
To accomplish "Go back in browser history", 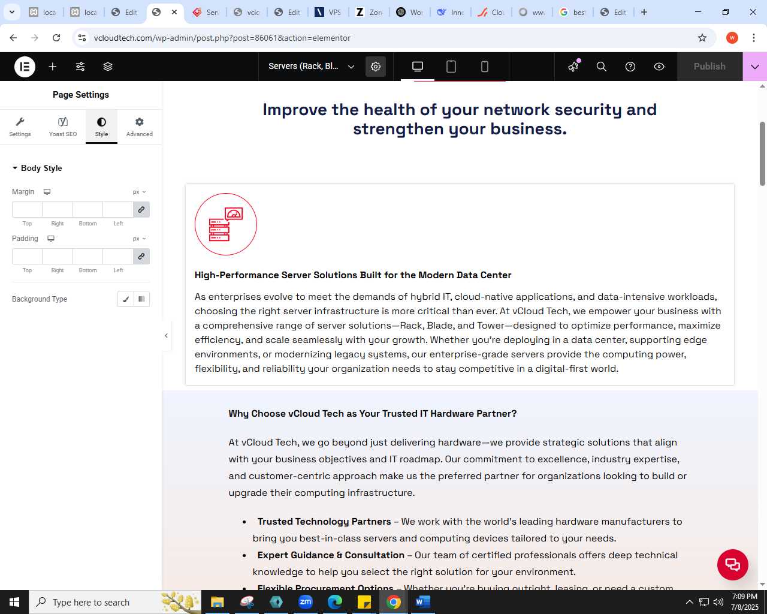I will tap(13, 38).
